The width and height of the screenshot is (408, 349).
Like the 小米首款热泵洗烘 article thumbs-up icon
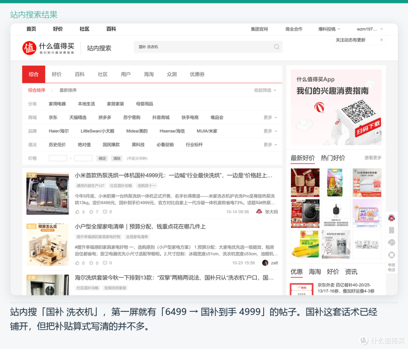click(x=77, y=212)
